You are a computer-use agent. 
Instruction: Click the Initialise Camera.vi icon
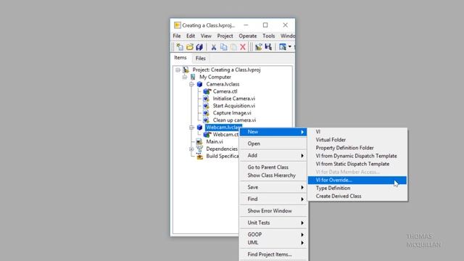coord(206,99)
